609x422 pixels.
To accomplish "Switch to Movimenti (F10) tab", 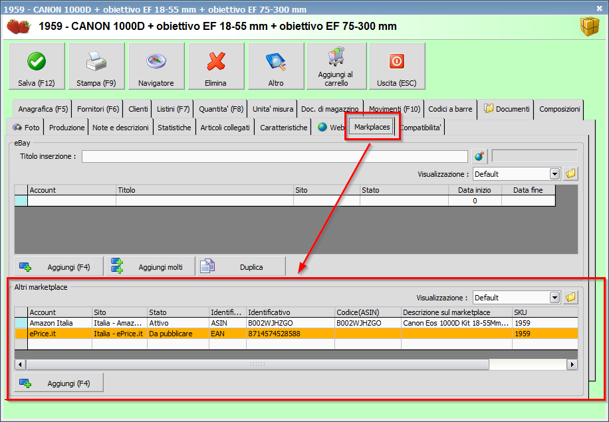I will 395,109.
